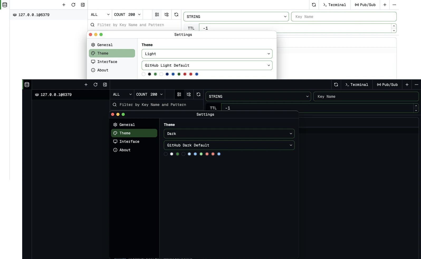The image size is (421, 259).
Task: Open new tab with plus in dark window
Action: 407,85
